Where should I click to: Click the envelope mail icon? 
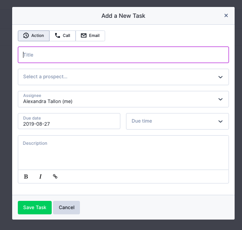84,36
